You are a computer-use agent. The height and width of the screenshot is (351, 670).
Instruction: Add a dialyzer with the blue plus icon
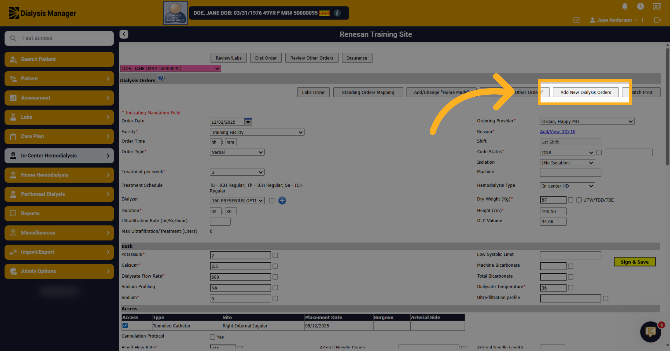click(282, 200)
